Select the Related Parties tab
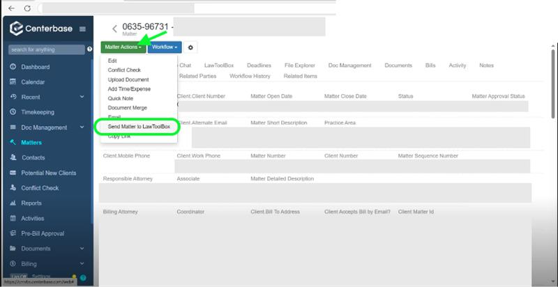 pyautogui.click(x=197, y=76)
